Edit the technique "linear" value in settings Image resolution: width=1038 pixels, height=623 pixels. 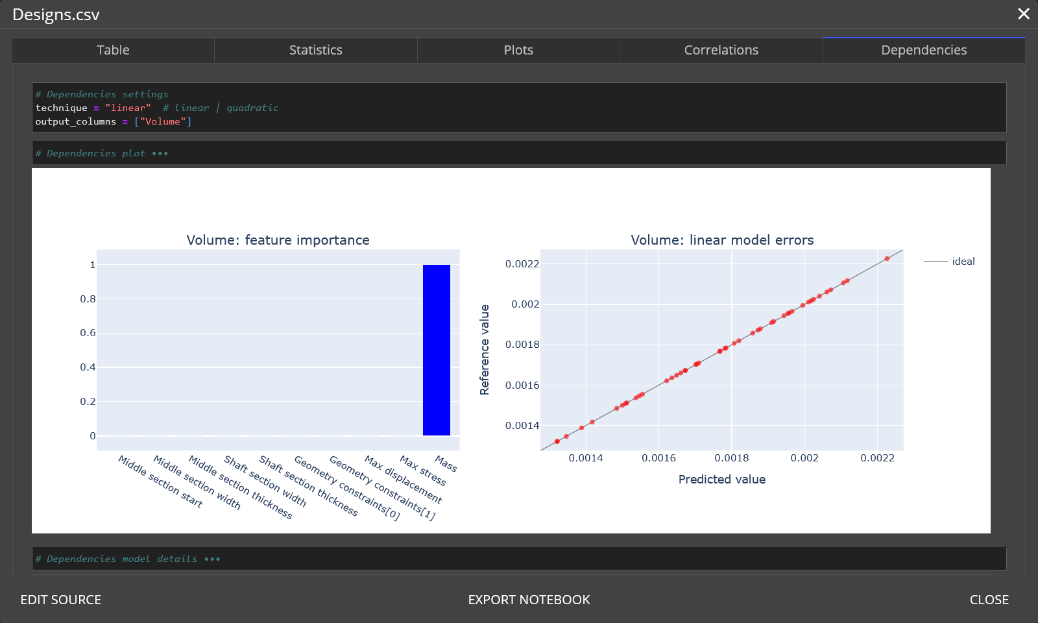(128, 108)
